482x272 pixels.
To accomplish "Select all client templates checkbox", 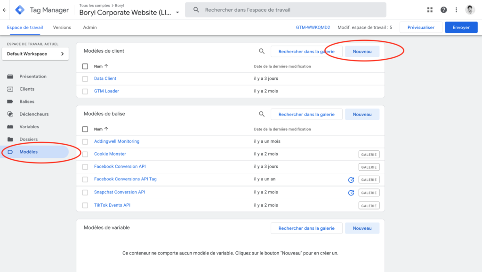I will (x=85, y=66).
